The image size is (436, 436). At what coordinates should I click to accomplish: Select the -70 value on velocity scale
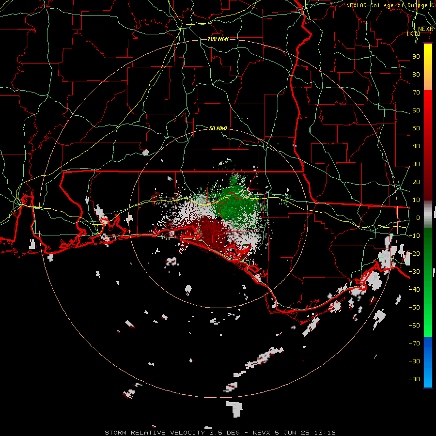point(414,343)
